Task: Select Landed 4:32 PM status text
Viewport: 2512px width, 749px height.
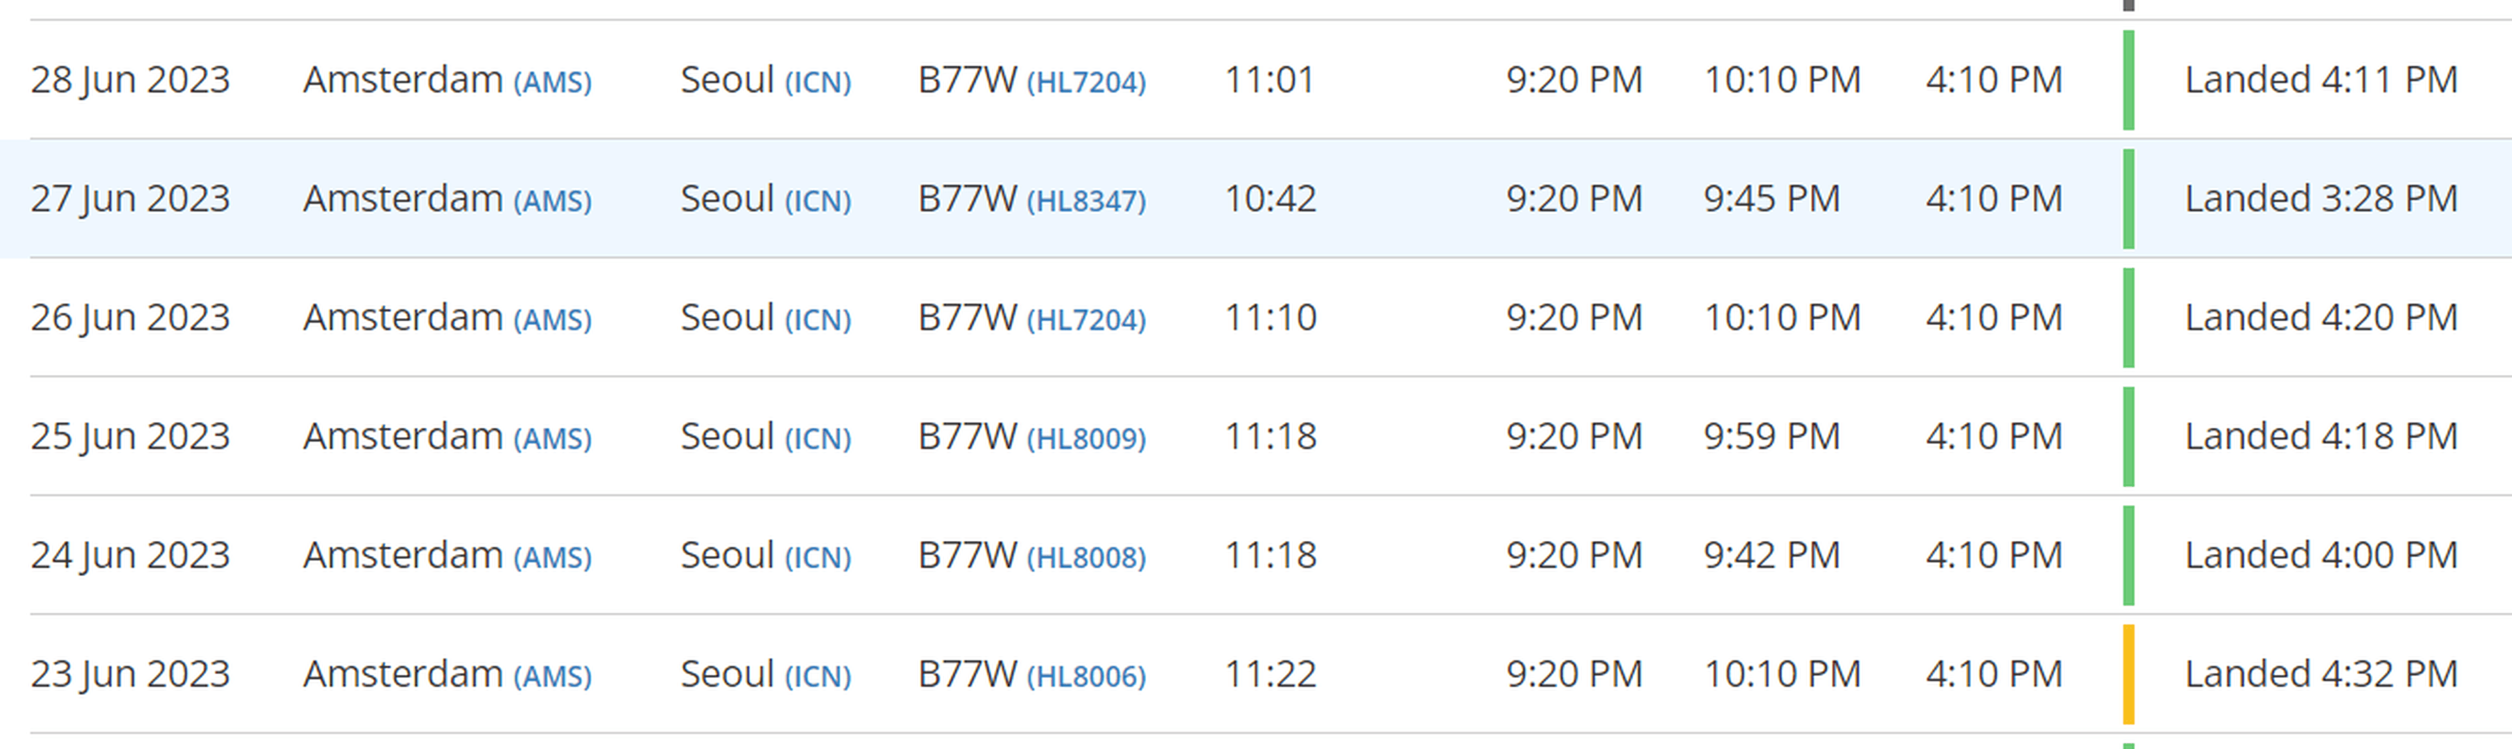Action: (x=2321, y=674)
